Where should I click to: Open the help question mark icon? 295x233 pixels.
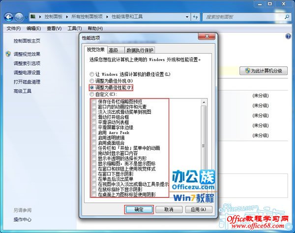(288, 36)
